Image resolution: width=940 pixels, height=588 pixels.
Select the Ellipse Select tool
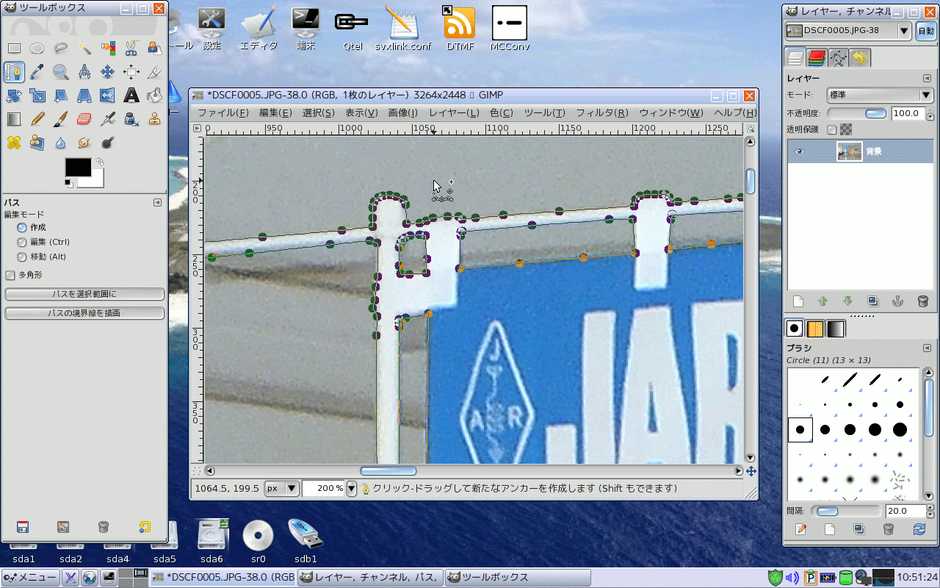click(x=37, y=49)
